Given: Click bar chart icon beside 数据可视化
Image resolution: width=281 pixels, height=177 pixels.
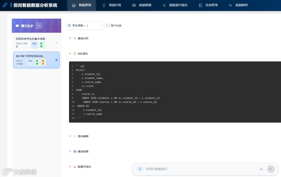Looking at the screenshot, I should pyautogui.click(x=75, y=167).
